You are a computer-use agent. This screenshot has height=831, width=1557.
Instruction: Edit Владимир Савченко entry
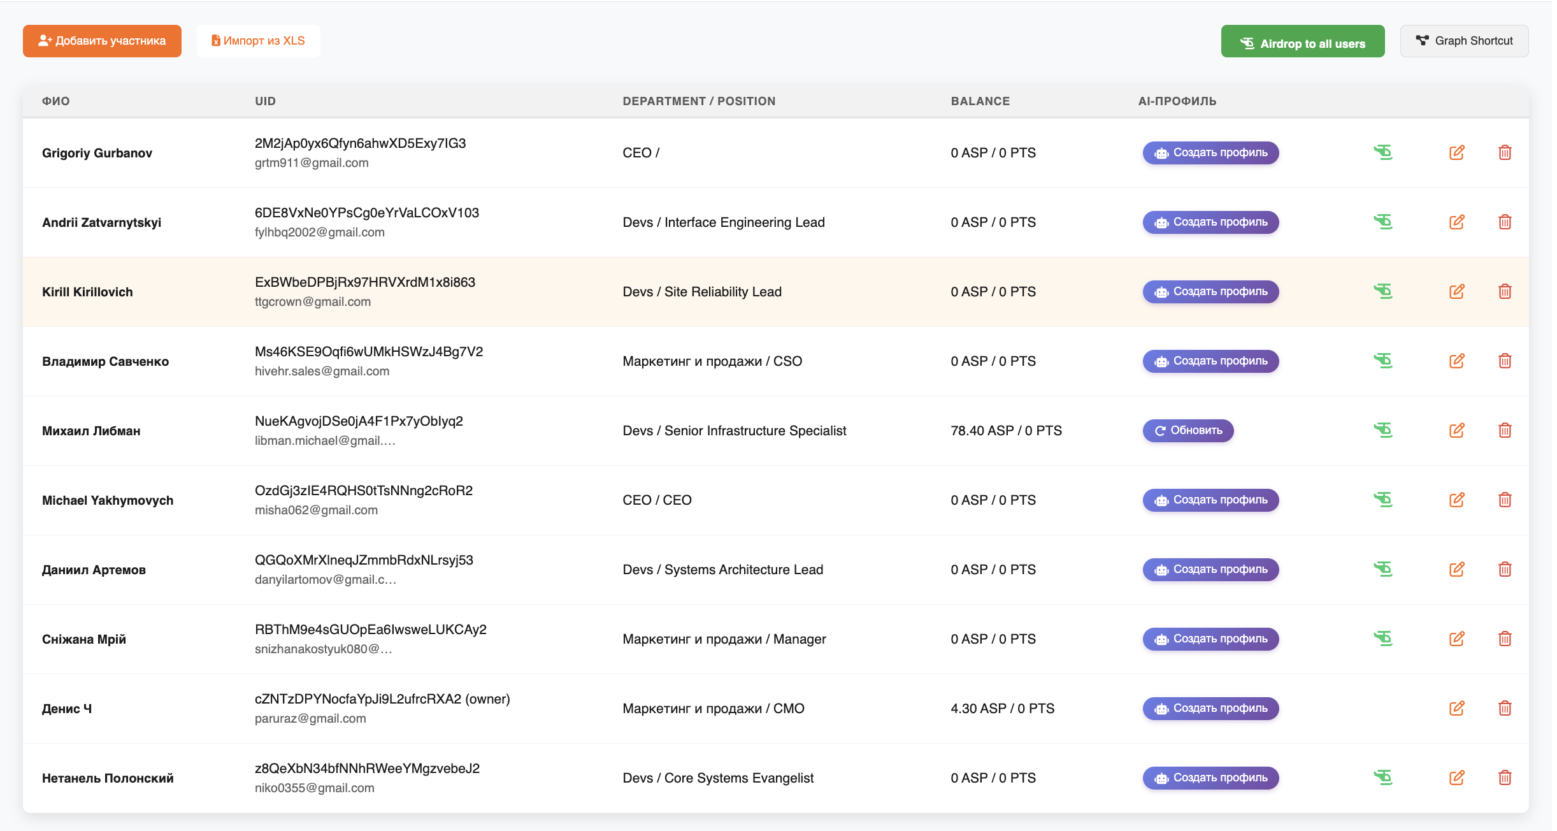1457,361
